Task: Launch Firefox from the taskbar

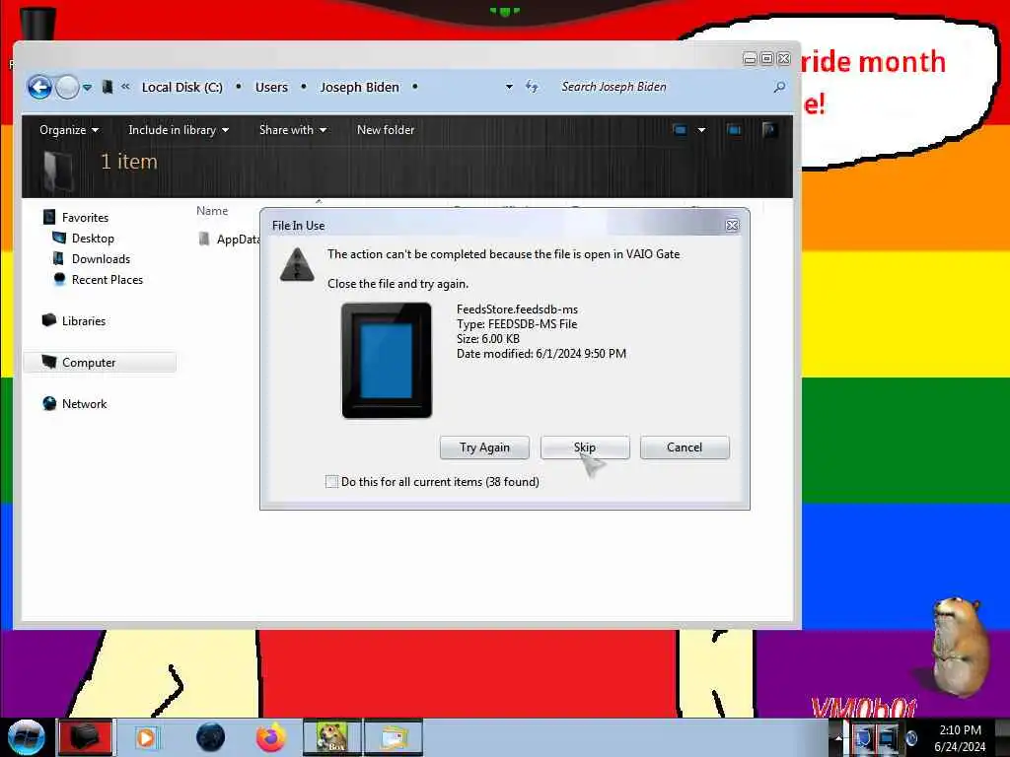Action: point(271,737)
